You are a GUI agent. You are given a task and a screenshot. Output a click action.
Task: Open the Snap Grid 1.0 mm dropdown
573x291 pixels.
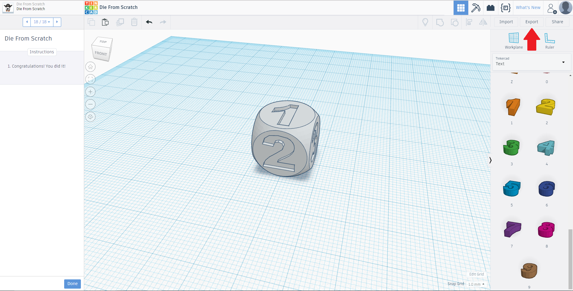476,284
